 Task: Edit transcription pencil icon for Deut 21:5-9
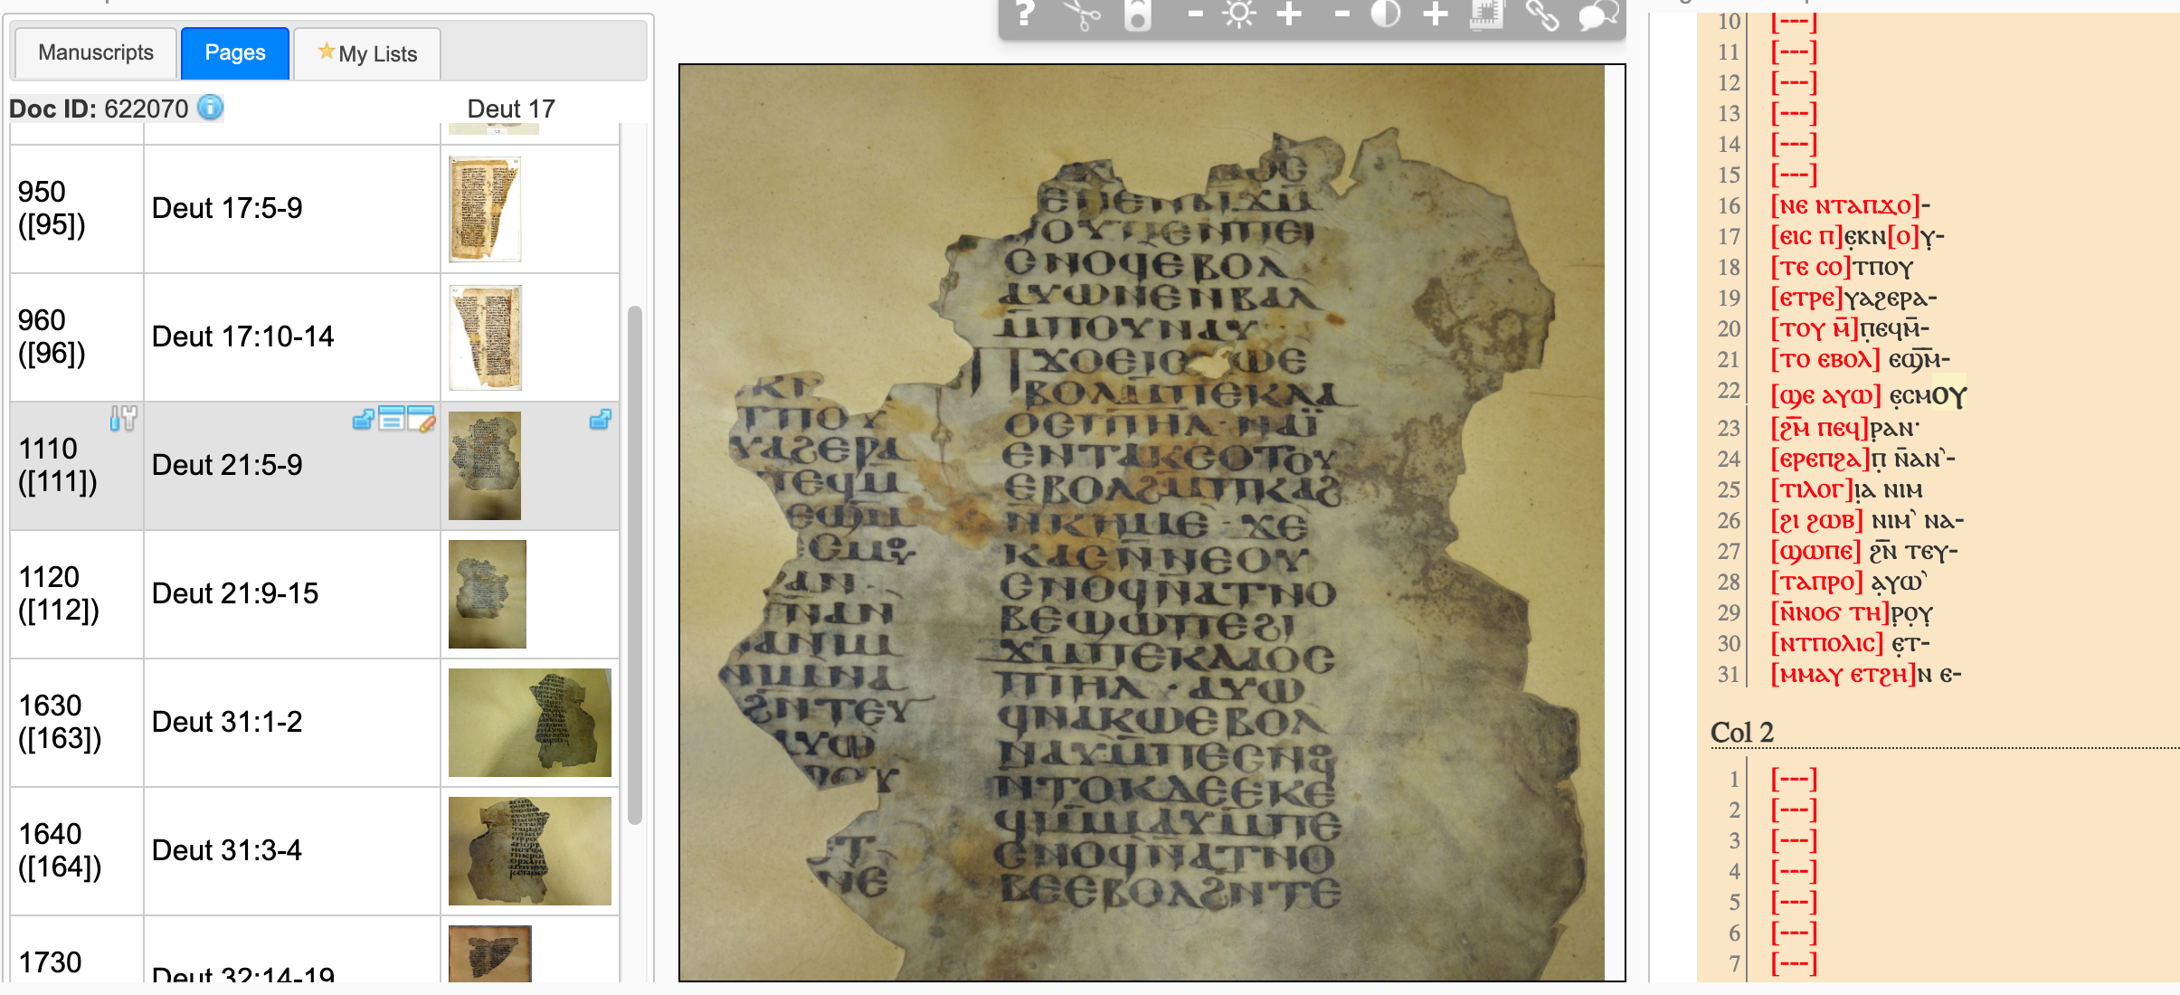422,419
